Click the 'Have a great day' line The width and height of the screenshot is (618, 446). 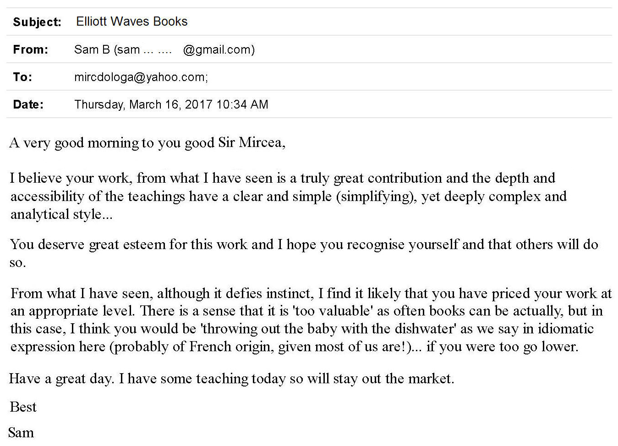tap(231, 379)
